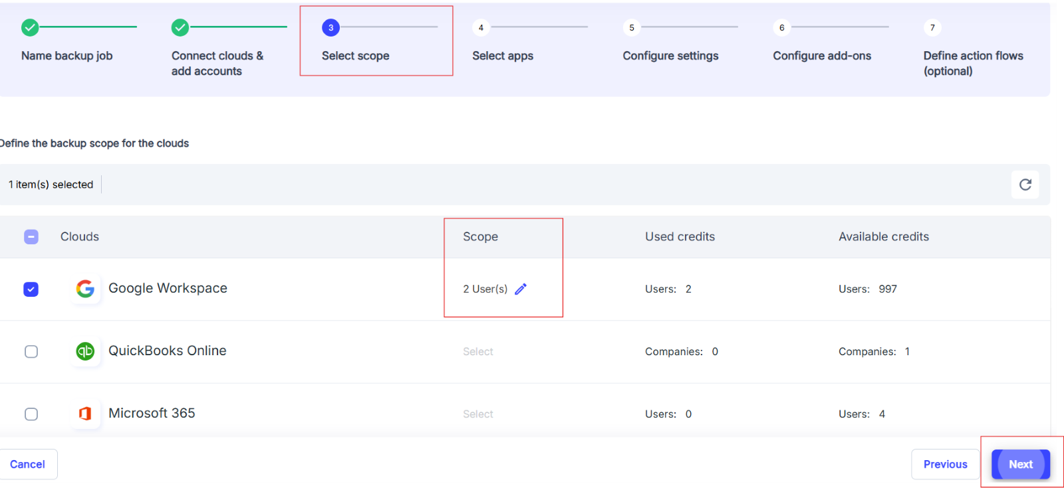Click Google Workspace available credits Users: 997
The width and height of the screenshot is (1064, 488).
pyautogui.click(x=868, y=289)
